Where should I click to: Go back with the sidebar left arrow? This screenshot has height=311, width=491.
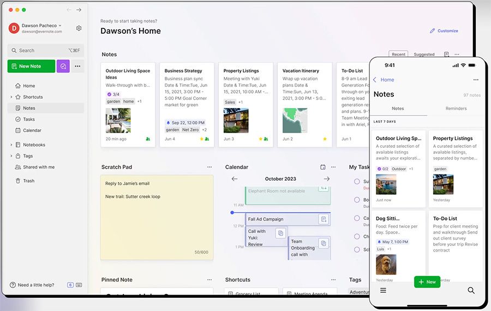[x=69, y=10]
